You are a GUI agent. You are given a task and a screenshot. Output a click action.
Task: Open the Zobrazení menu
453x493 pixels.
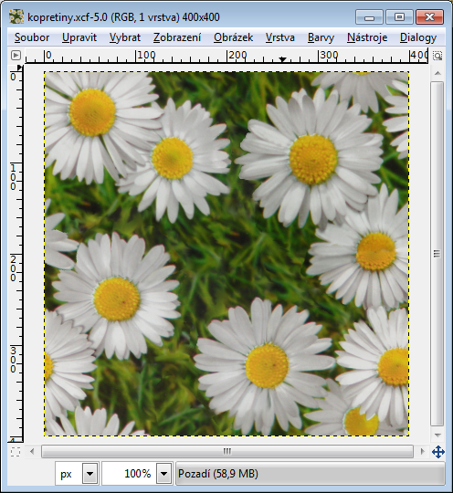[177, 37]
